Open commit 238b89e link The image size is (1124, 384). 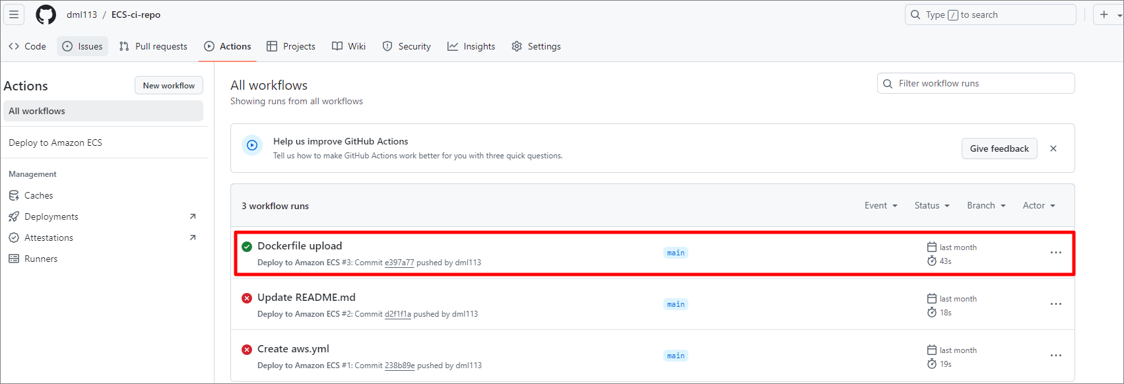[x=400, y=366]
